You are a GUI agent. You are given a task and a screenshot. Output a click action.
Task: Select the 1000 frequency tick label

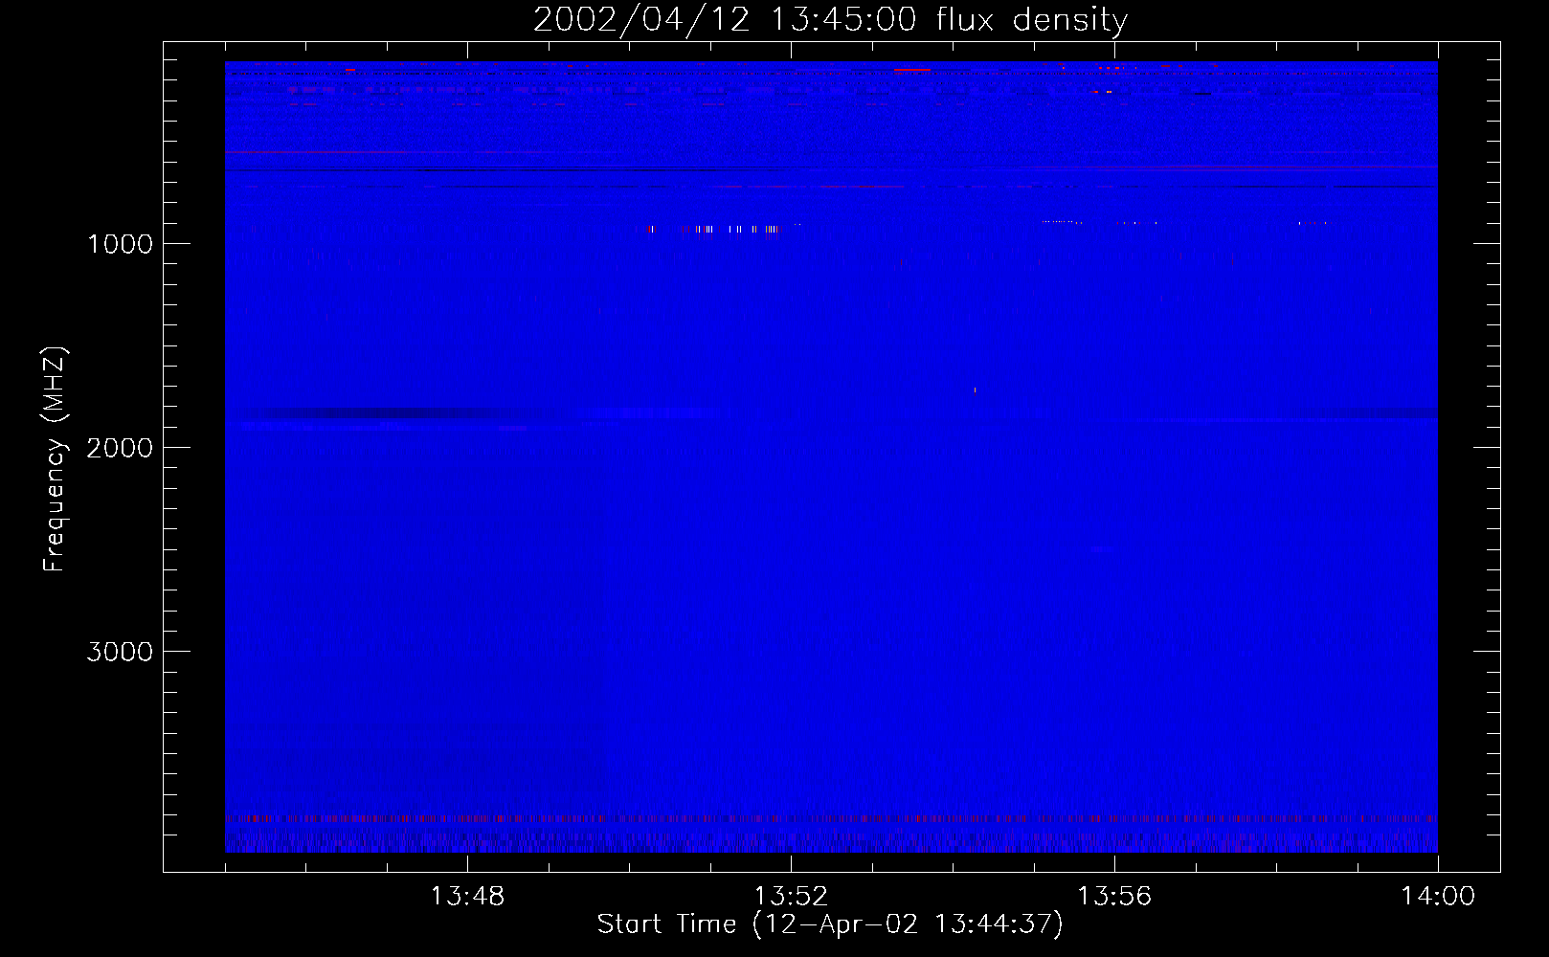pyautogui.click(x=120, y=244)
